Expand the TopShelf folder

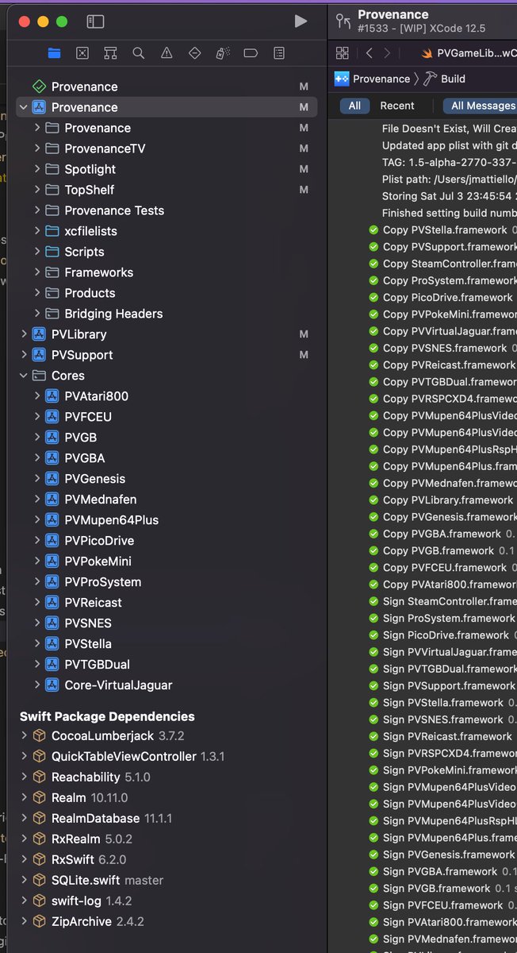pyautogui.click(x=37, y=190)
